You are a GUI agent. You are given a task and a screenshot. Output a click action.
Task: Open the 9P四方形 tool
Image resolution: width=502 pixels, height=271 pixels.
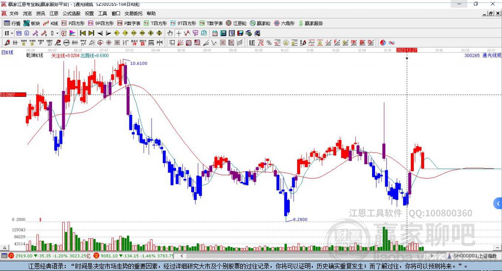click(x=101, y=23)
